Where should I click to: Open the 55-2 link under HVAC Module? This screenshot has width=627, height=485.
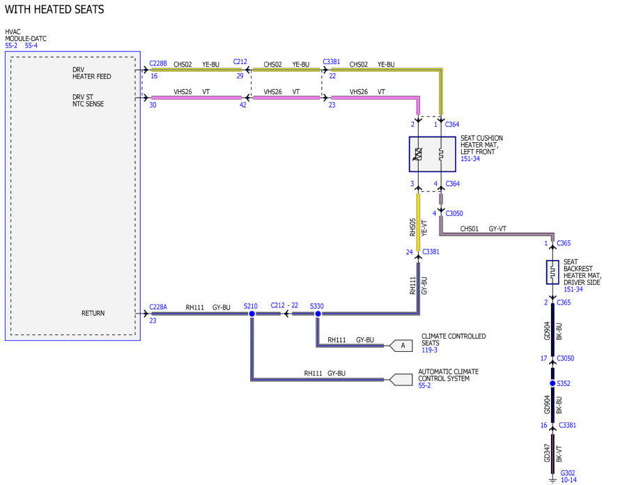pyautogui.click(x=11, y=45)
